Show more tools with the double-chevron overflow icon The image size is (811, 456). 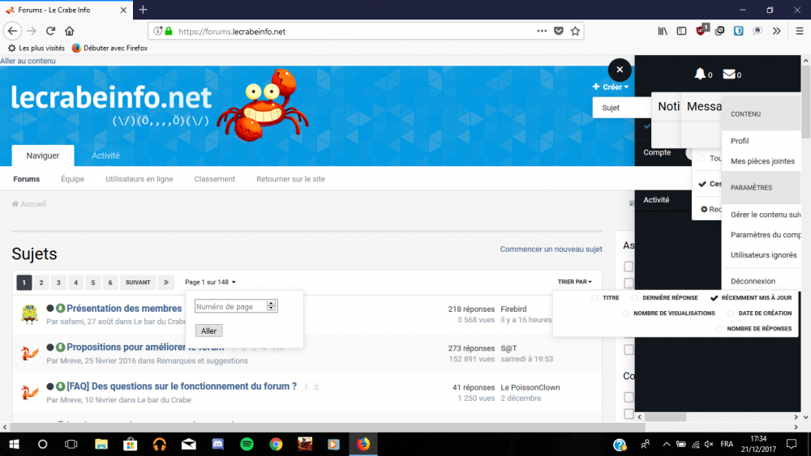[x=776, y=31]
